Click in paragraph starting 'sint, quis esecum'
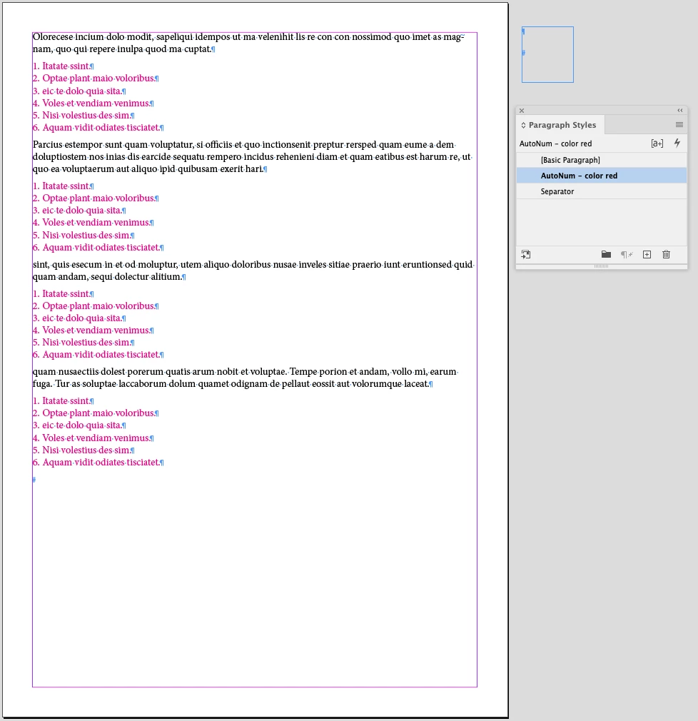 (253, 271)
